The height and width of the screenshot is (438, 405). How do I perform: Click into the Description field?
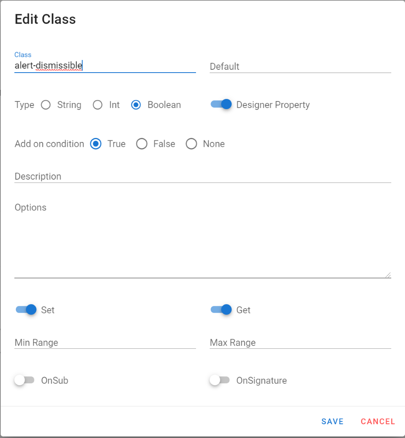(x=202, y=176)
